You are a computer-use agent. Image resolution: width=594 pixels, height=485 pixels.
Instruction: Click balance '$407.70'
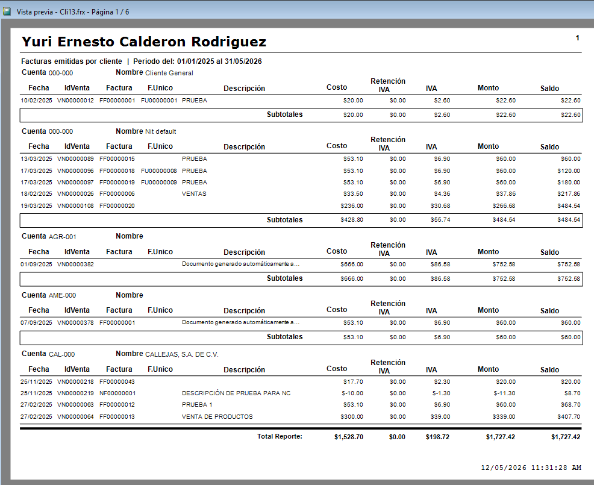[x=569, y=416]
